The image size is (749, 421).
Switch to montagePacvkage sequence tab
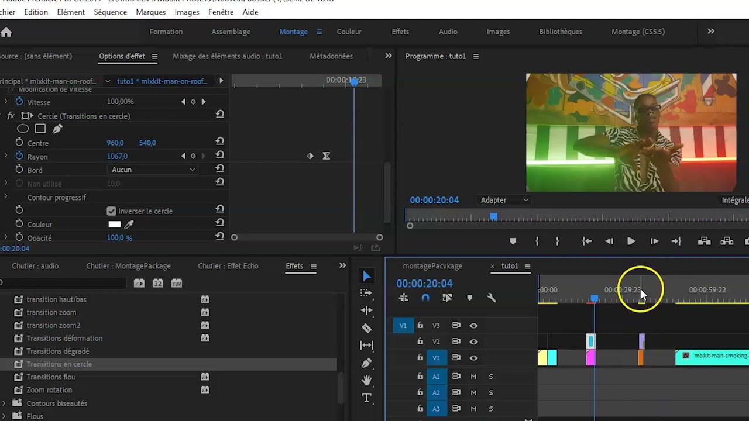click(432, 266)
